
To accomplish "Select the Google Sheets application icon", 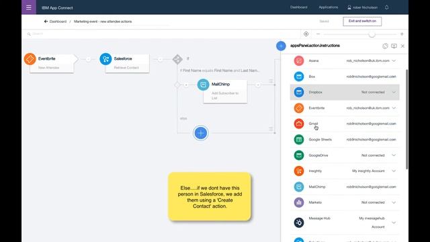I will point(299,140).
